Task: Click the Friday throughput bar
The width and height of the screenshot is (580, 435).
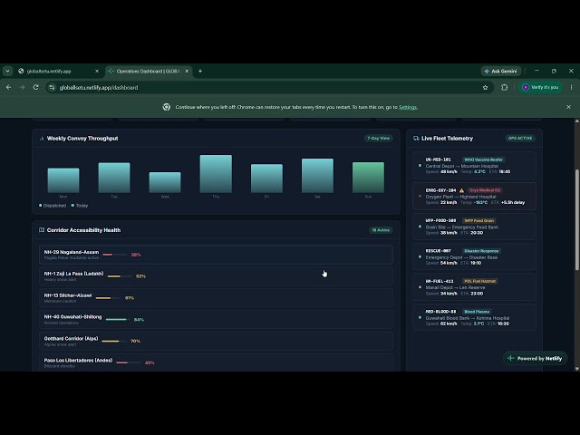Action: 266,179
